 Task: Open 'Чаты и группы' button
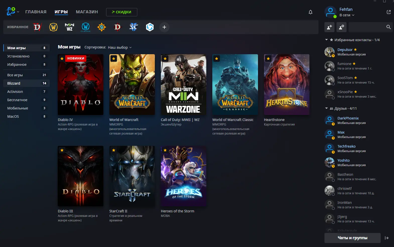pyautogui.click(x=353, y=238)
